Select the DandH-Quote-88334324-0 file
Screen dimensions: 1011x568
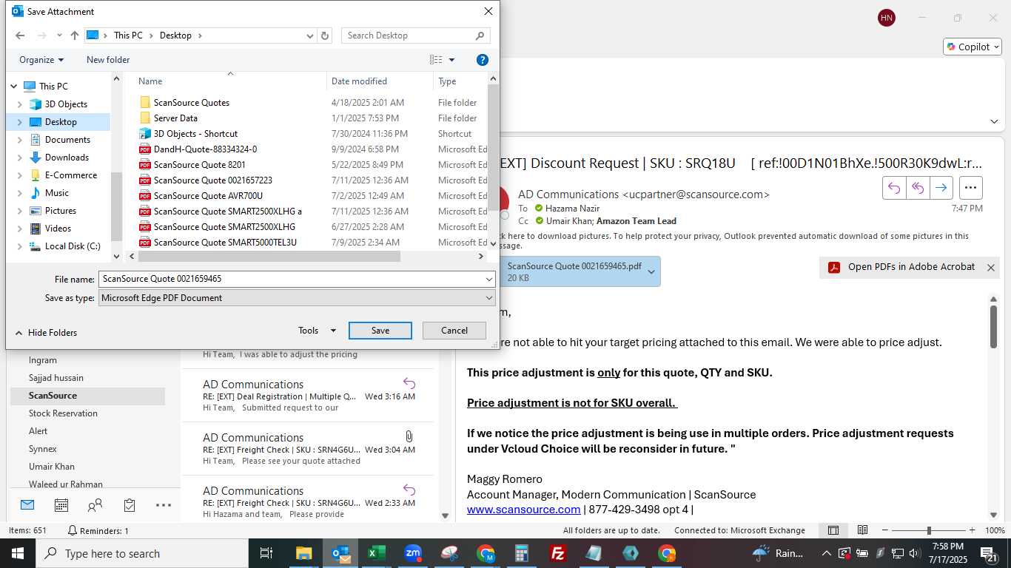point(205,149)
